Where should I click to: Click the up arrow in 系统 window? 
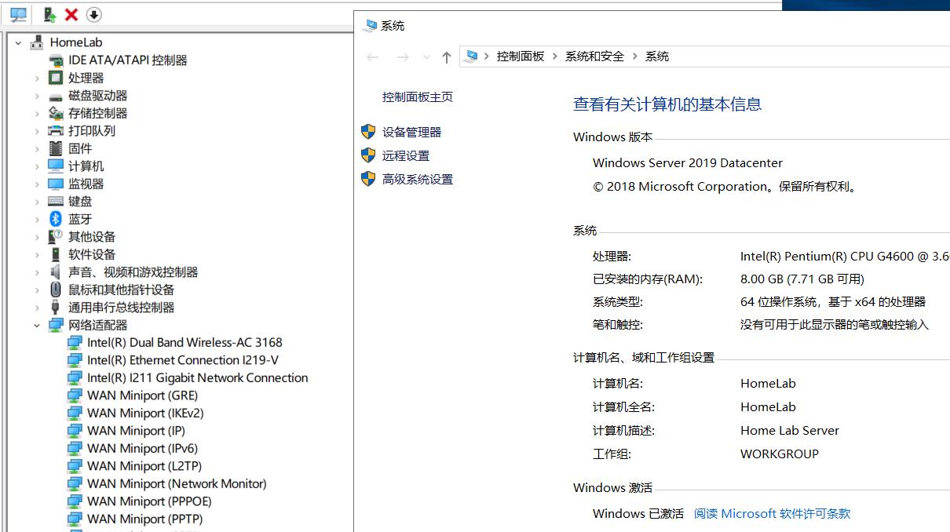click(x=447, y=56)
